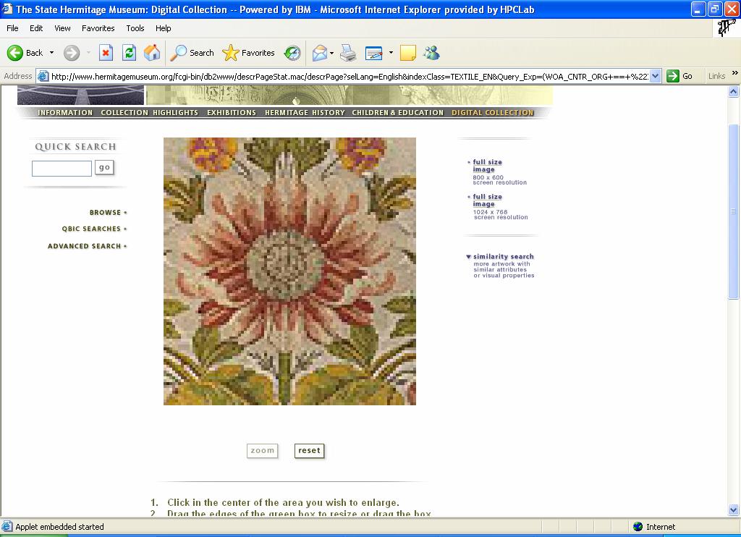Screen dimensions: 741x537
Task: Click the IE window icon in title bar
Action: point(7,9)
